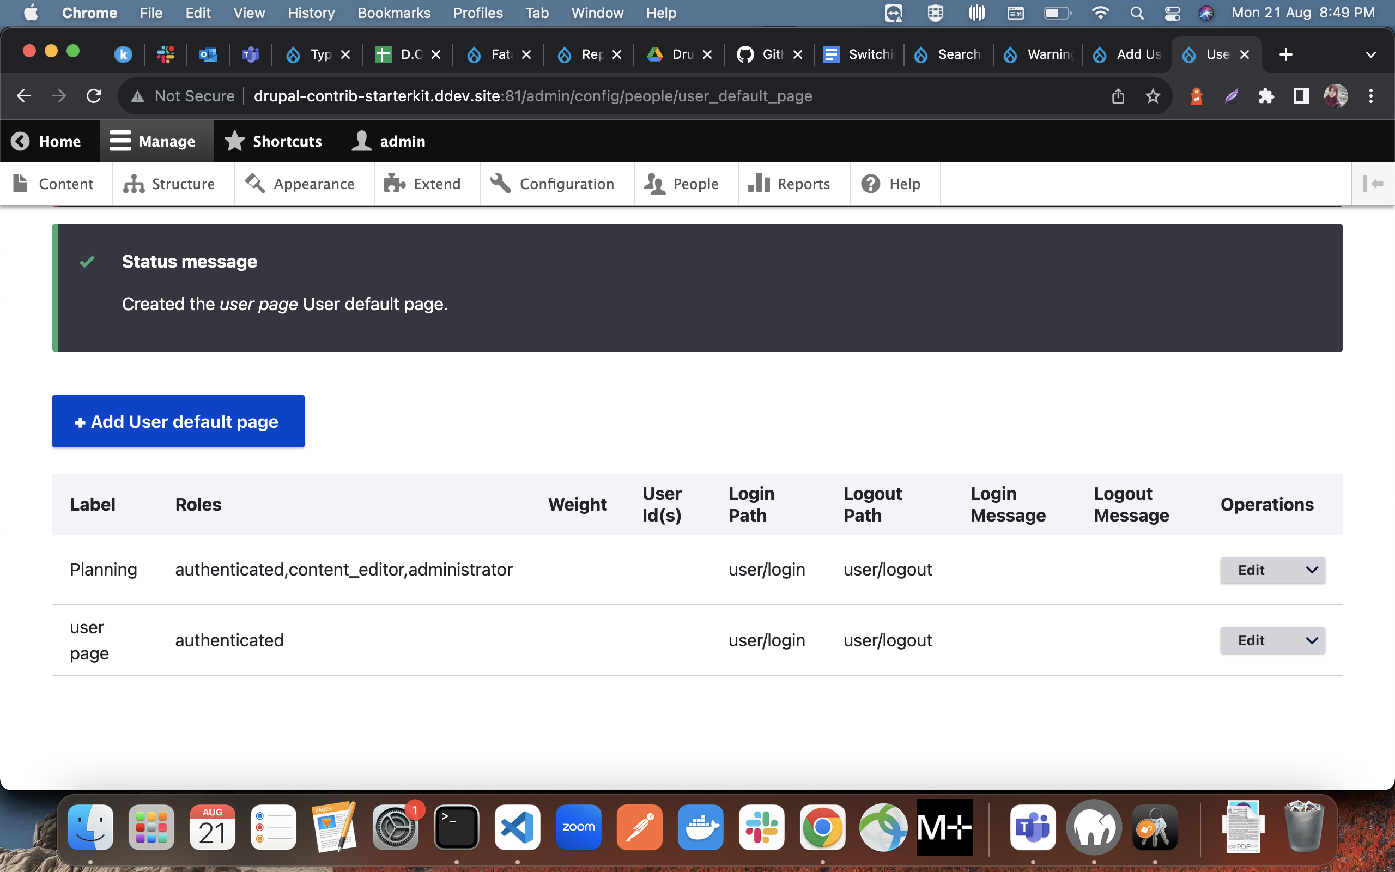Screen dimensions: 1395x872
Task: Click the share page icon in address bar
Action: (1118, 96)
